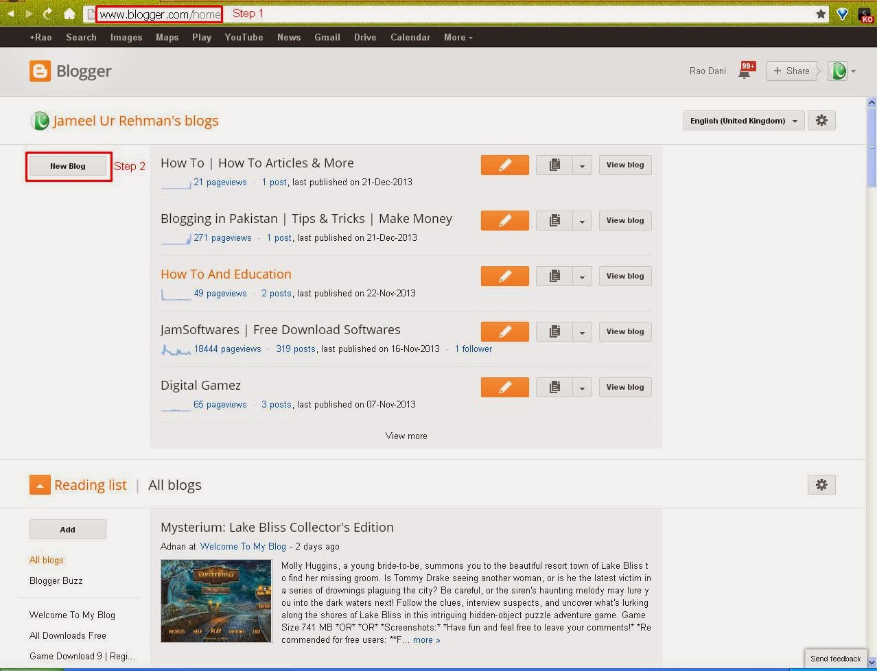Create new post for Blogging in Pakistan
Viewport: 877px width, 671px height.
tap(505, 220)
